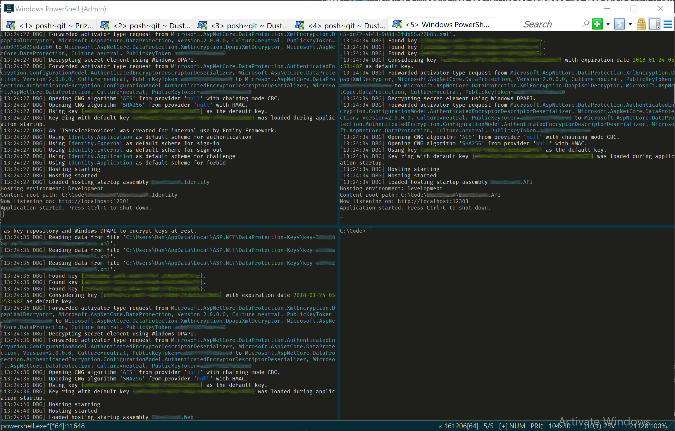This screenshot has width=675, height=431.
Task: Click the ConEmu application icon in the title bar
Action: (x=9, y=9)
